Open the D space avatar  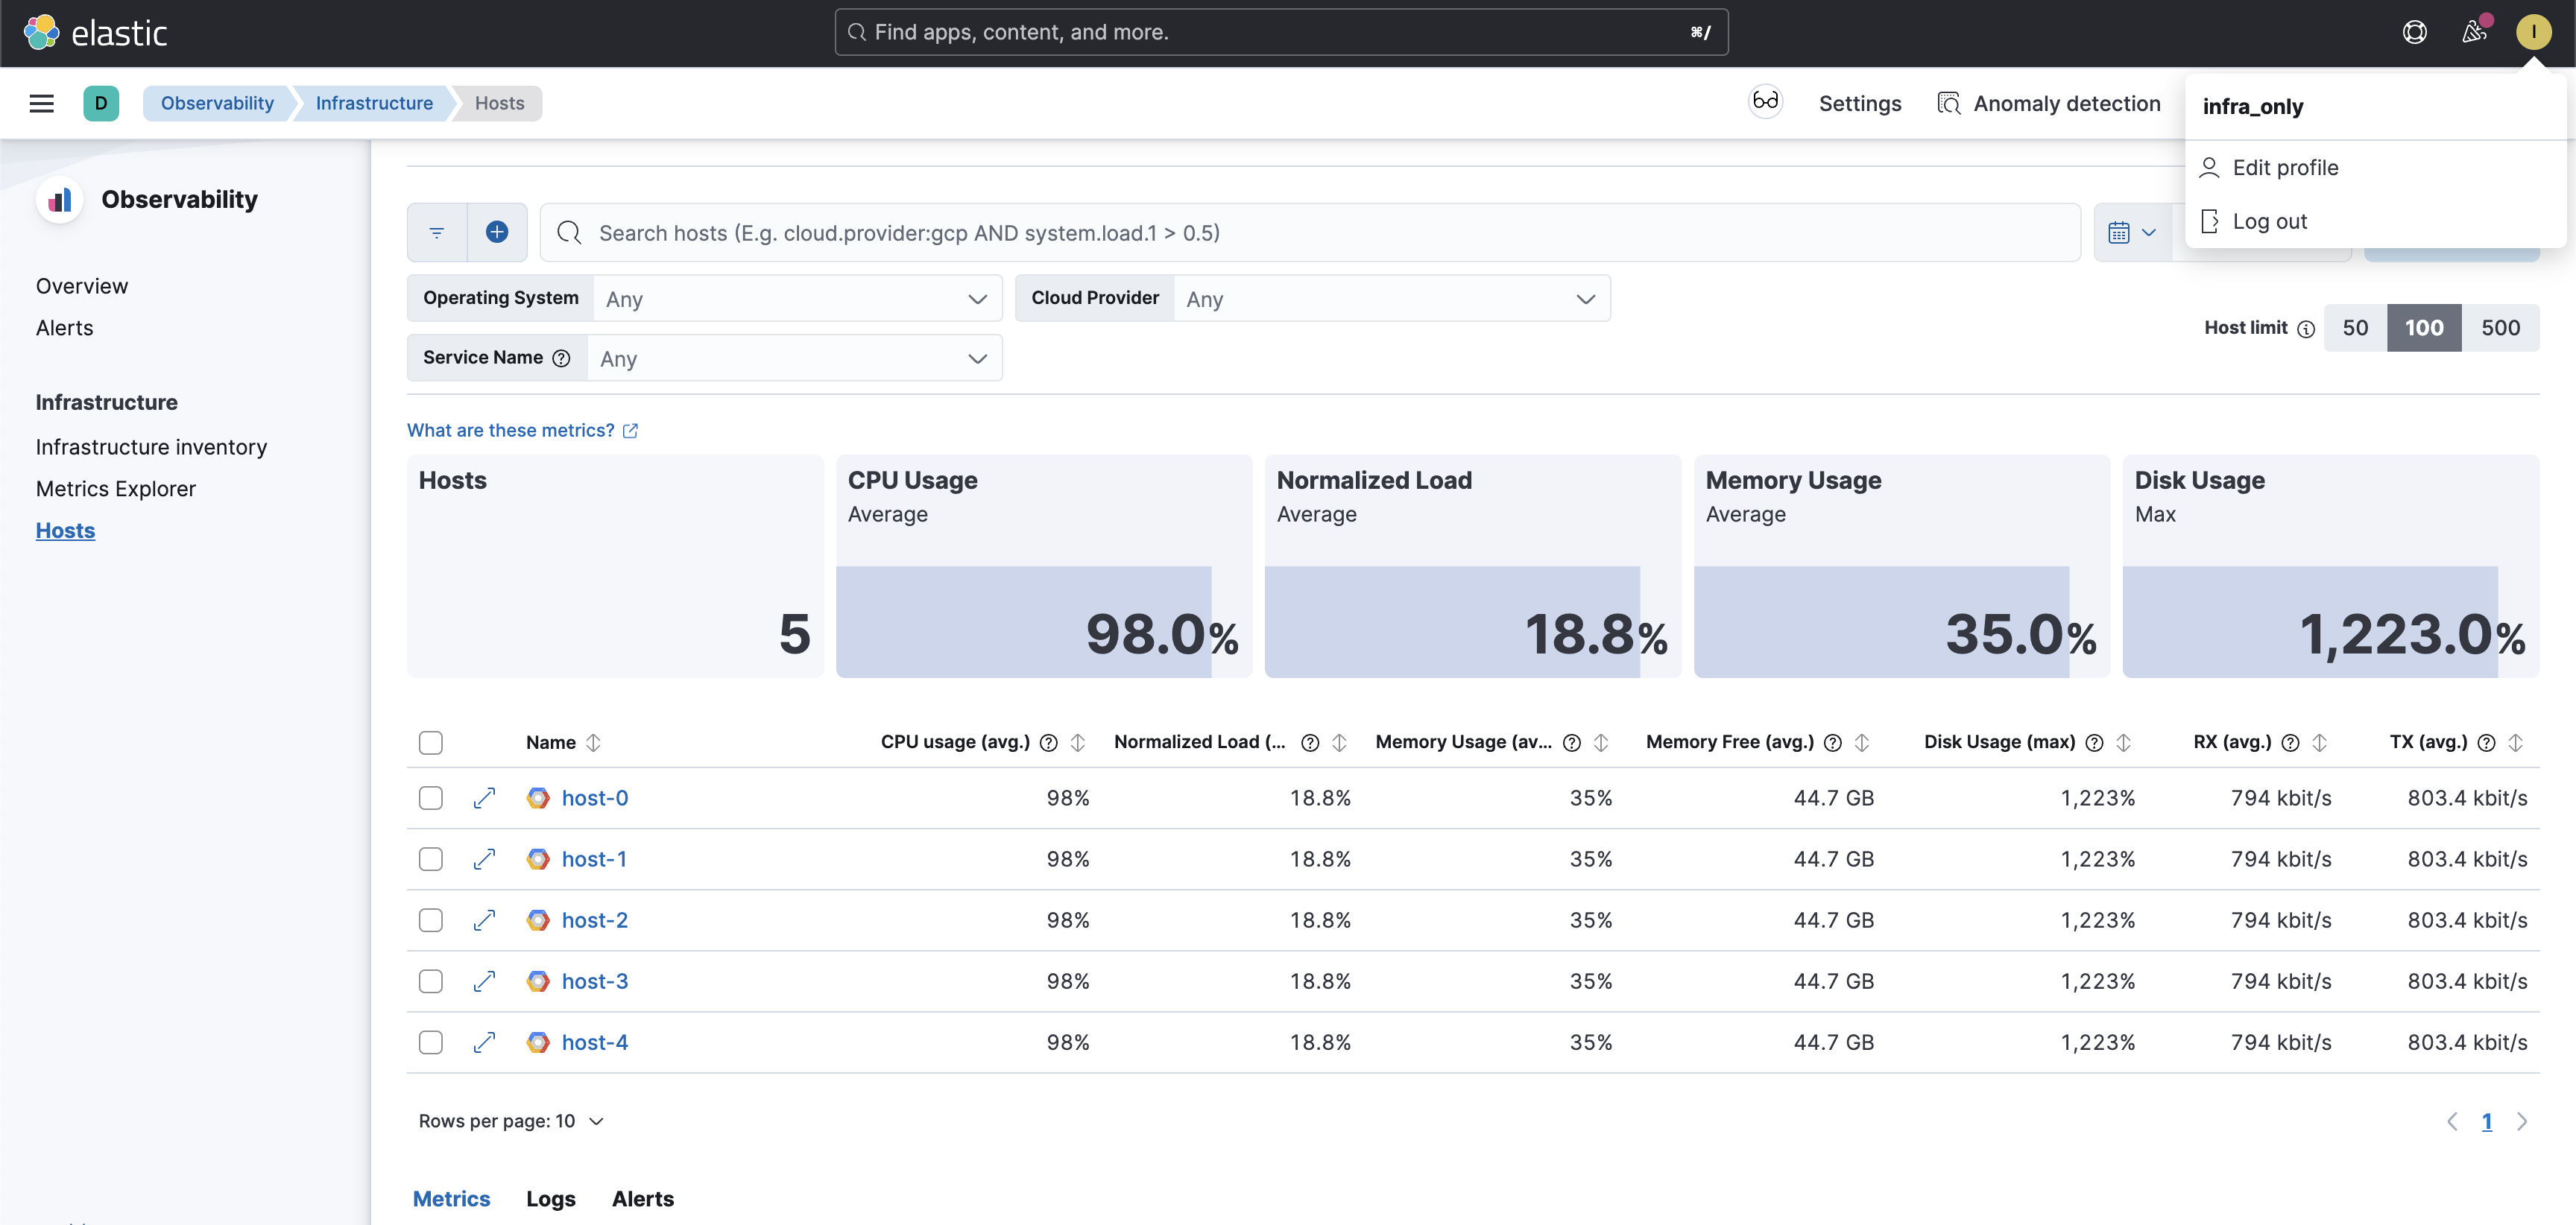(101, 103)
